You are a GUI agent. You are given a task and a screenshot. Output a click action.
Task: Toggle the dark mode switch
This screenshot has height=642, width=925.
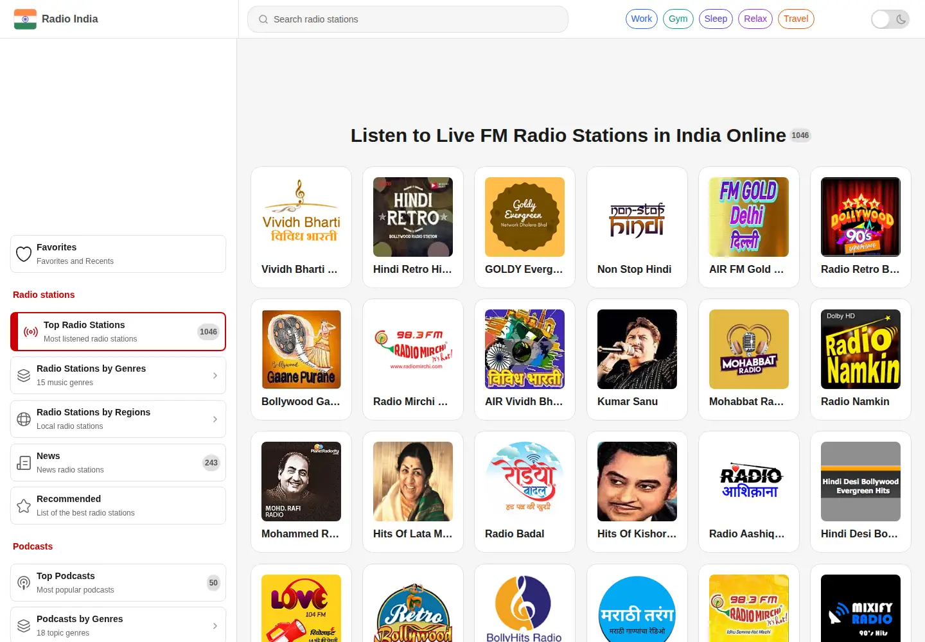click(x=890, y=19)
